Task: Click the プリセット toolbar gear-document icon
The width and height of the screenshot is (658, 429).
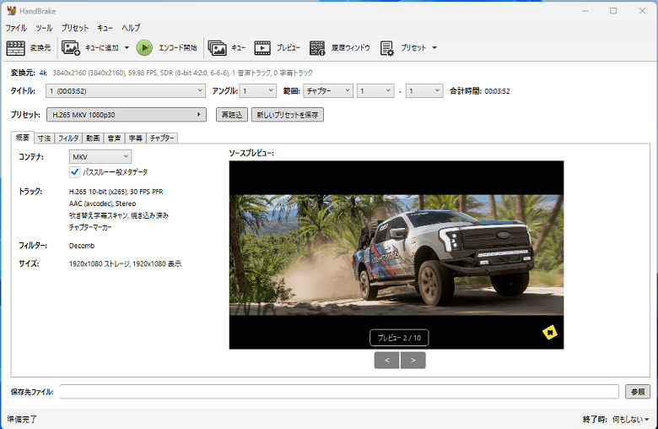Action: (x=387, y=48)
